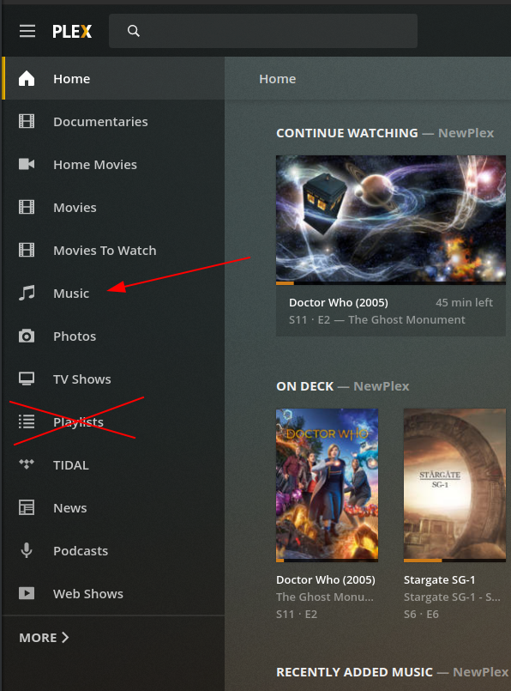511x691 pixels.
Task: Open the Stargate SG-1 poster
Action: click(454, 484)
